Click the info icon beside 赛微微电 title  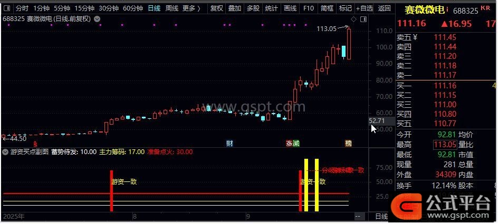click(x=448, y=9)
